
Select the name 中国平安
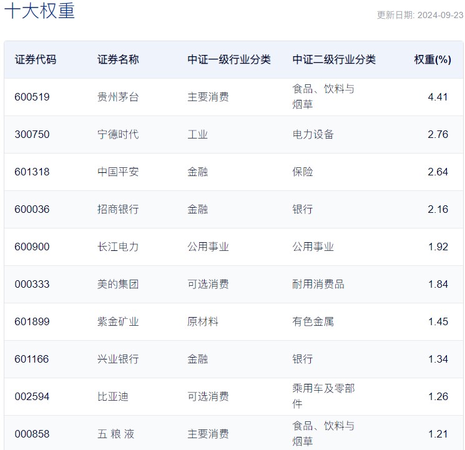[118, 172]
